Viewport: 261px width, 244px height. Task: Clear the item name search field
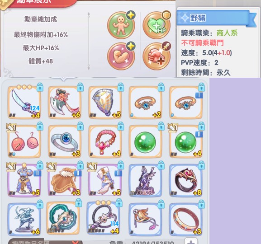pos(76,242)
